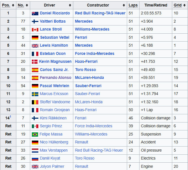This screenshot has height=170, width=188.
Task: Select car number 77 cell
Action: pyautogui.click(x=23, y=21)
